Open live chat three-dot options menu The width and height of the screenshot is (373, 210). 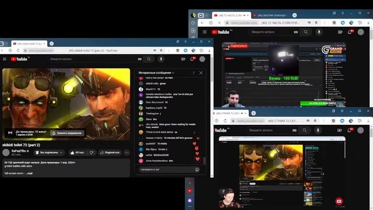point(193,73)
